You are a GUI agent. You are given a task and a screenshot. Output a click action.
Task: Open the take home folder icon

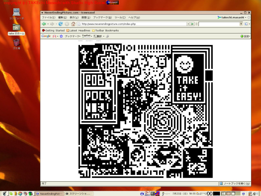coord(17,27)
